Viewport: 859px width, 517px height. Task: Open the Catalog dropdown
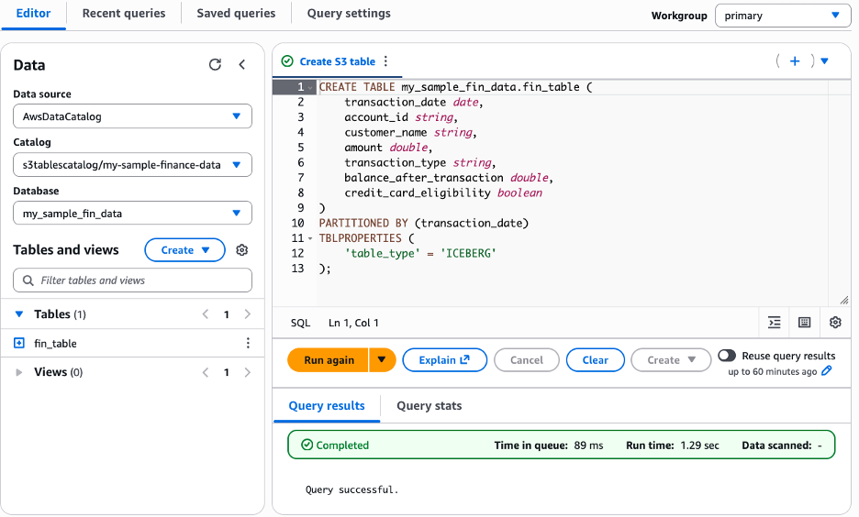click(x=132, y=165)
